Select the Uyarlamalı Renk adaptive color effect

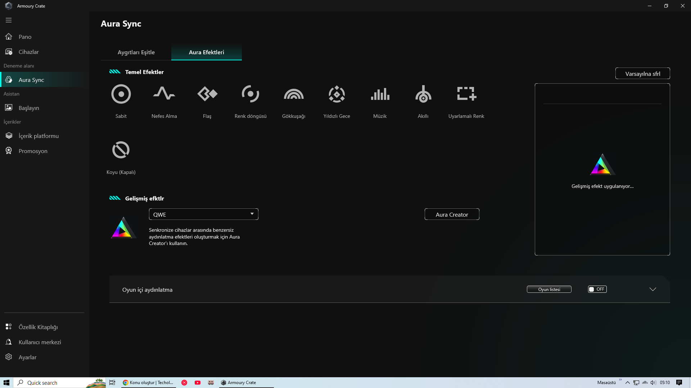pyautogui.click(x=466, y=94)
